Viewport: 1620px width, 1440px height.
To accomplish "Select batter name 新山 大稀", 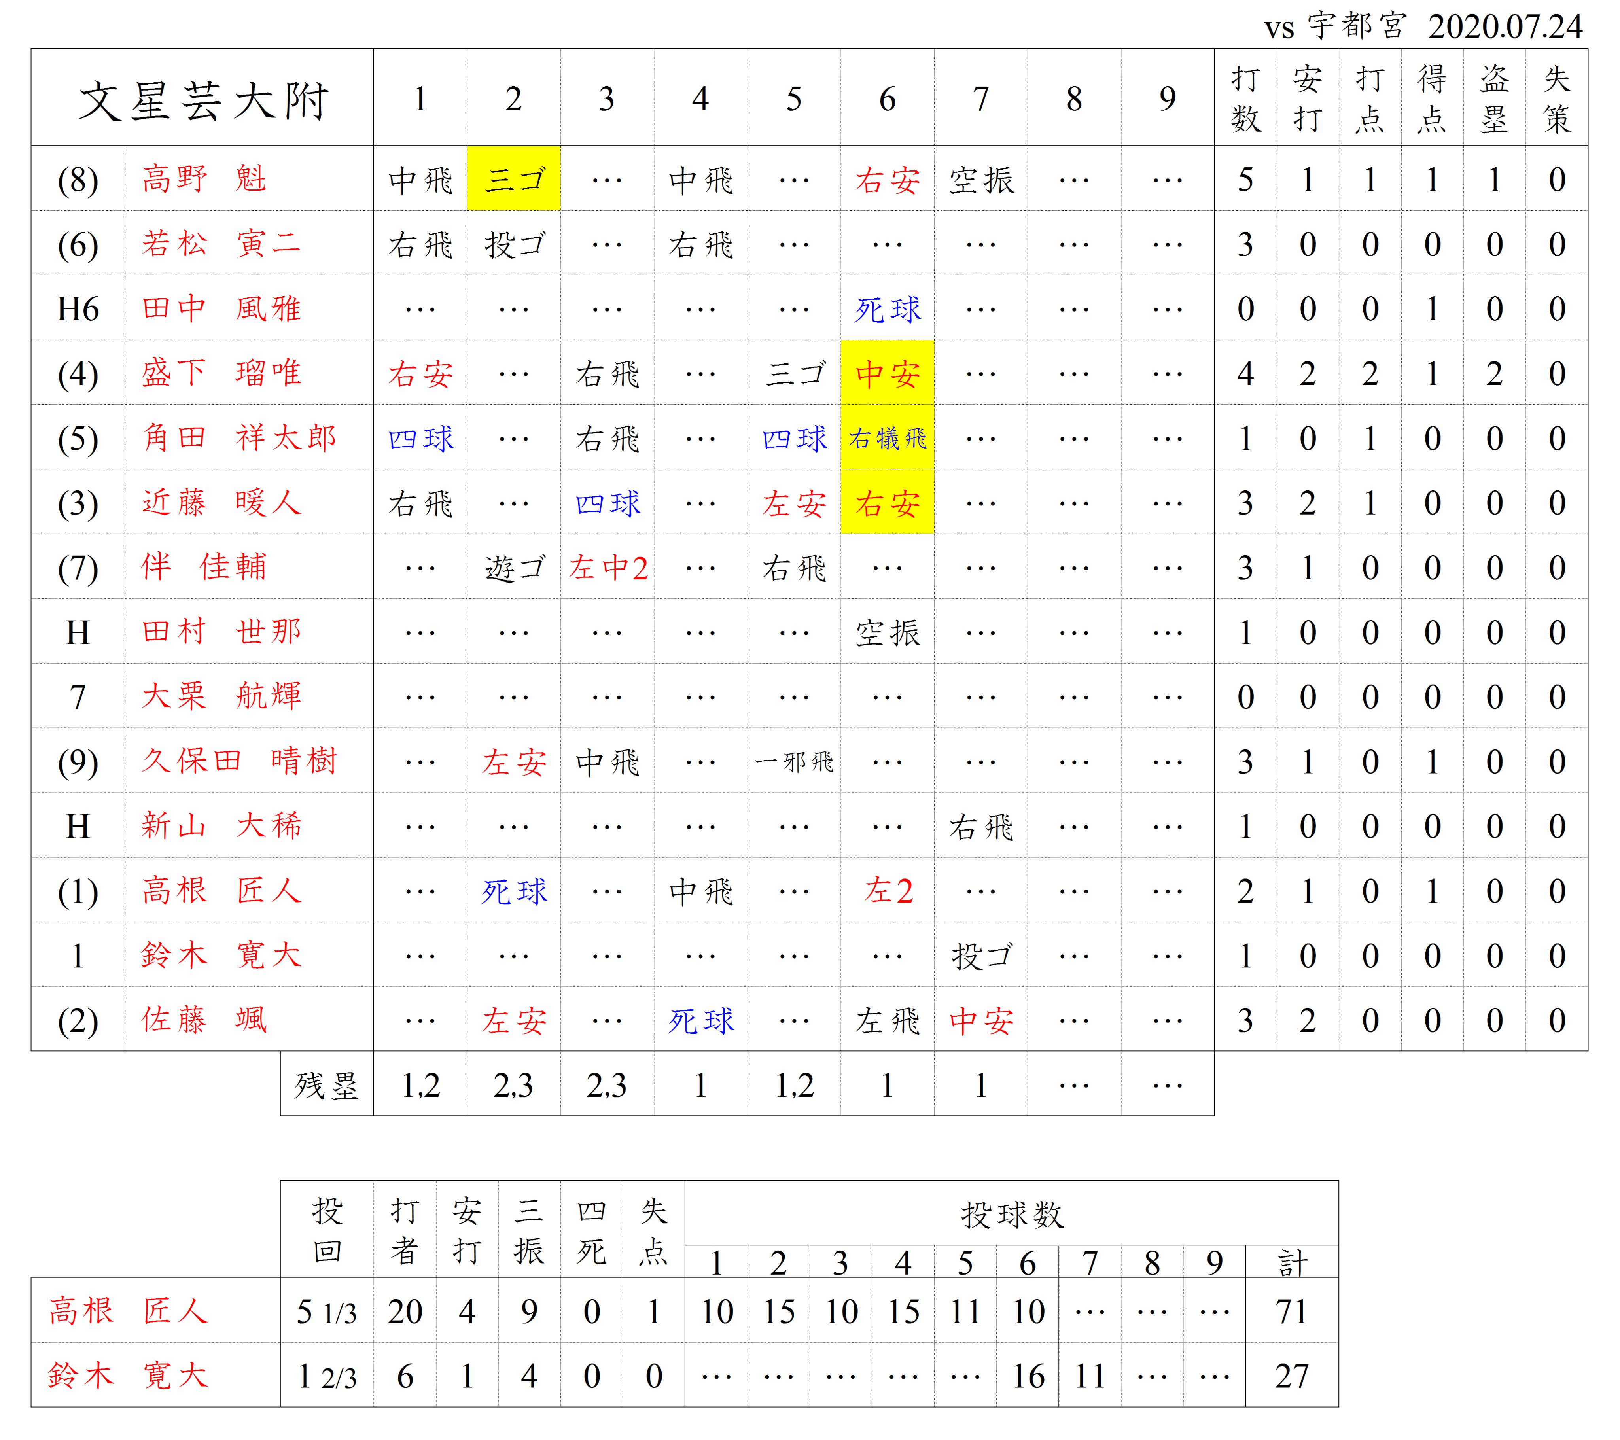I will (221, 826).
